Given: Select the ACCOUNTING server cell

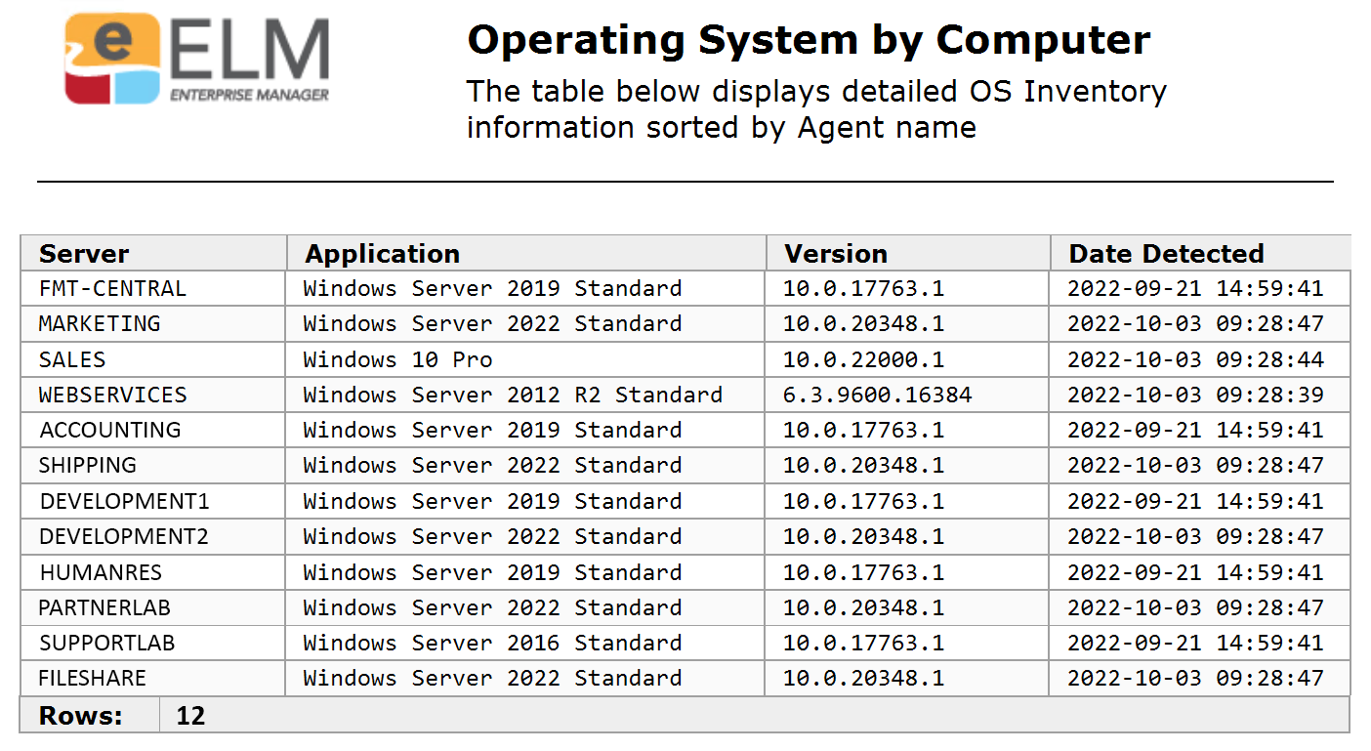Looking at the screenshot, I should (153, 431).
